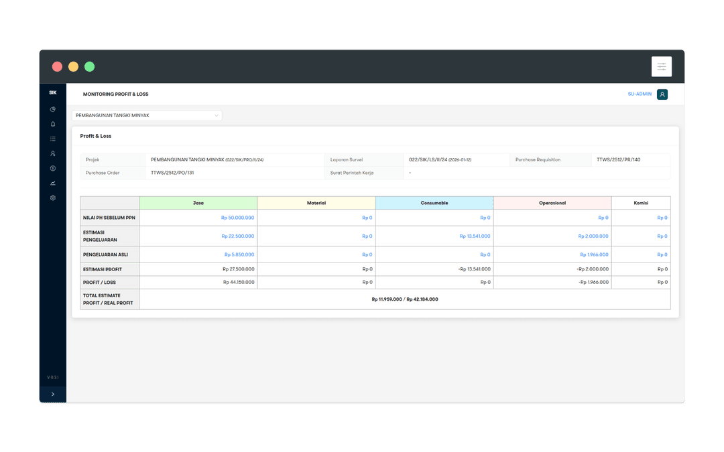Select the green Jasa column header
This screenshot has height=452, width=724.
[198, 202]
